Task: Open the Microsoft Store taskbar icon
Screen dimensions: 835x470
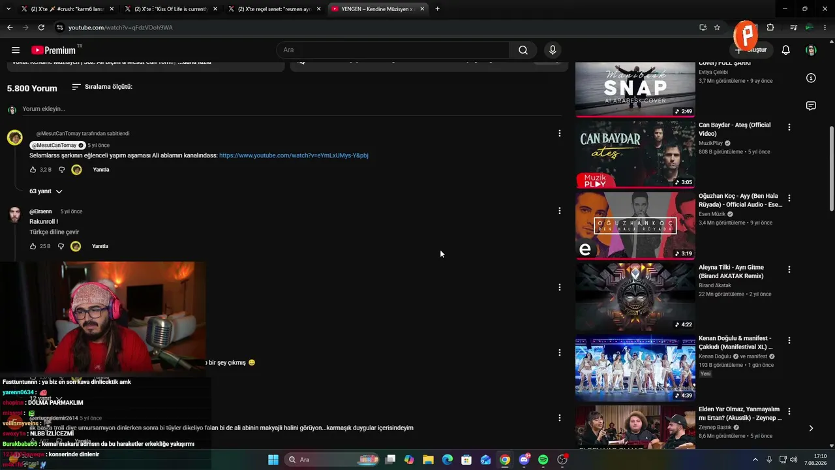Action: [x=466, y=460]
